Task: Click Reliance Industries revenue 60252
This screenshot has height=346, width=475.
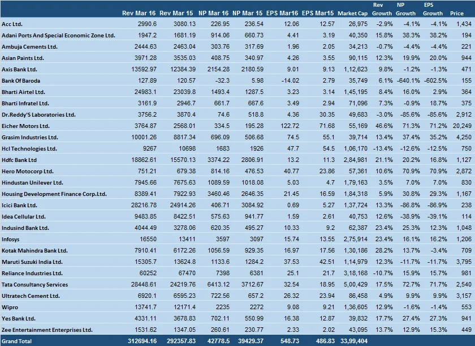Action: (148, 273)
